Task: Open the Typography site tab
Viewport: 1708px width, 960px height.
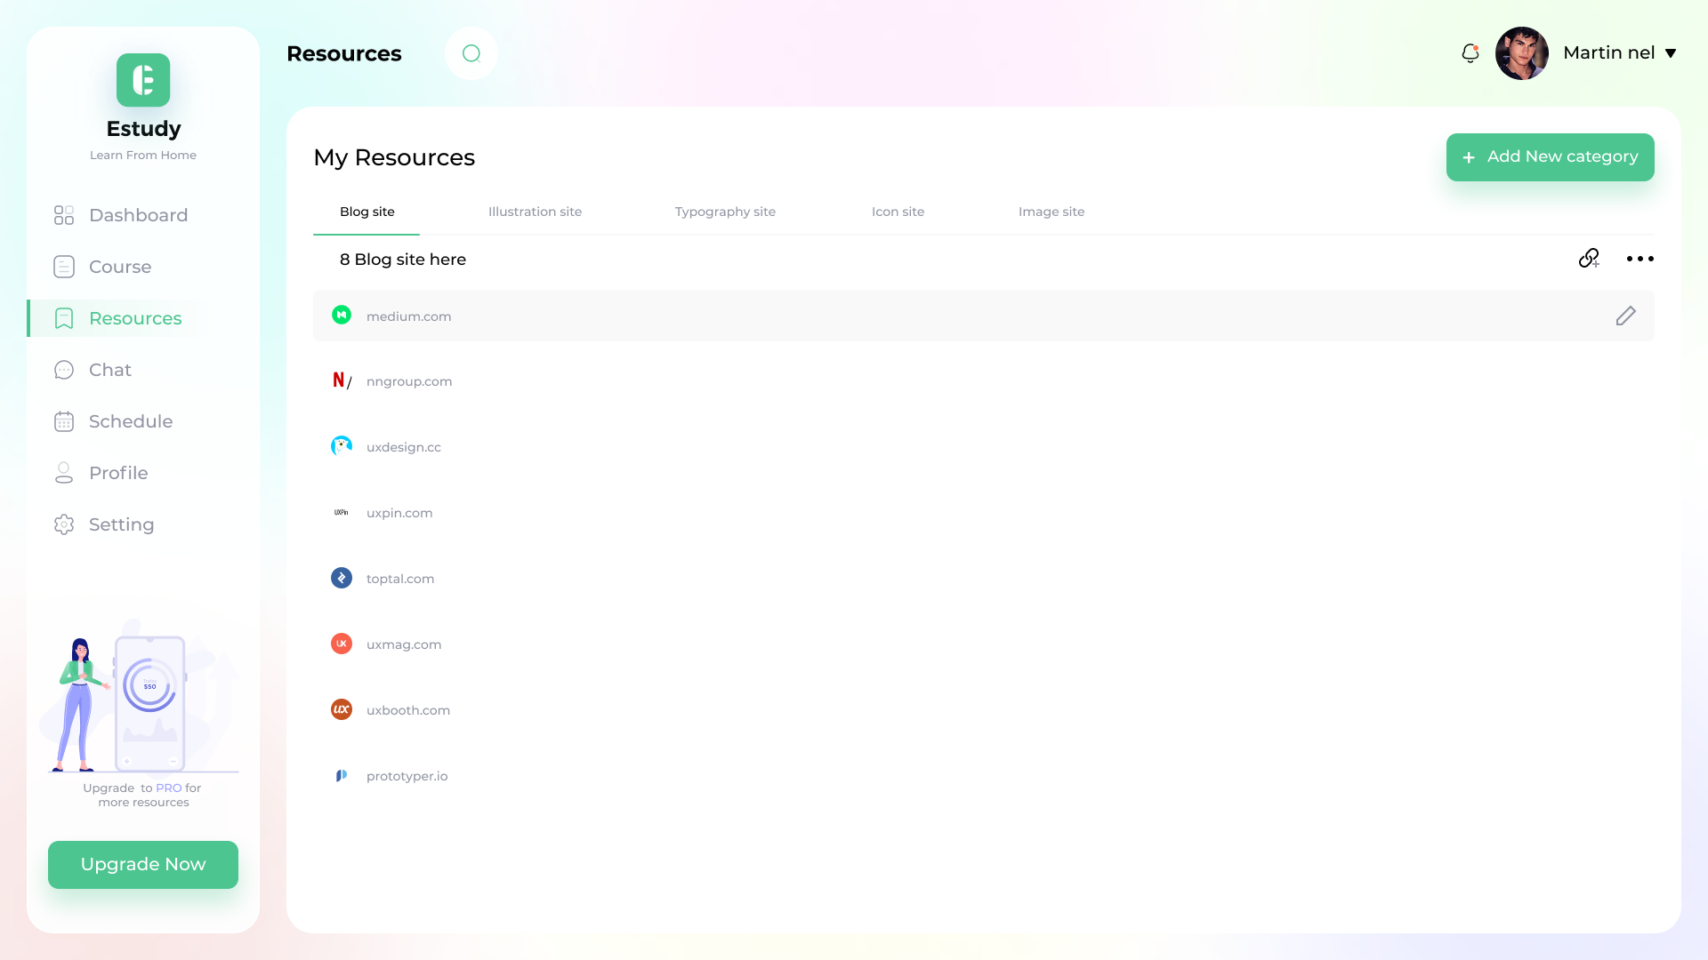Action: [x=725, y=212]
